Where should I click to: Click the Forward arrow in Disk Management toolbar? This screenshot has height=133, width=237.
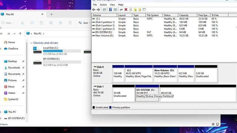98,10
